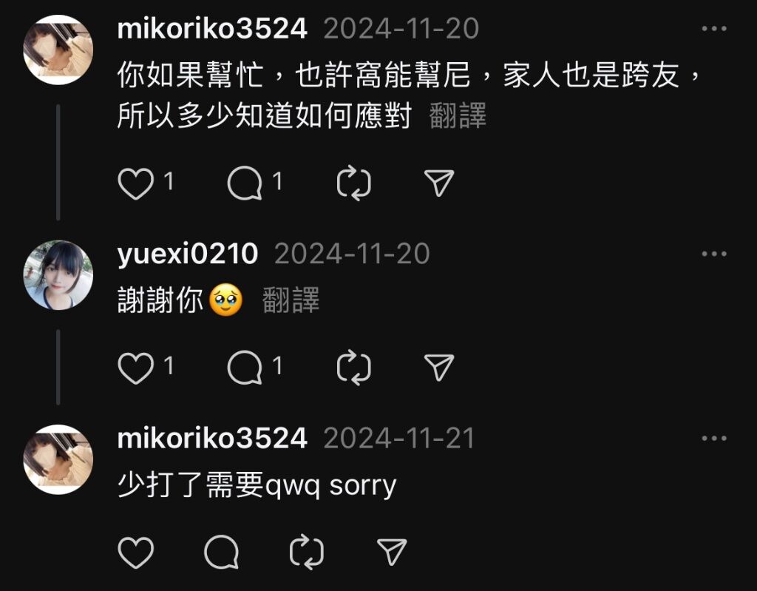The width and height of the screenshot is (757, 591).
Task: Repost mikoriko3524's first comment
Action: click(354, 183)
